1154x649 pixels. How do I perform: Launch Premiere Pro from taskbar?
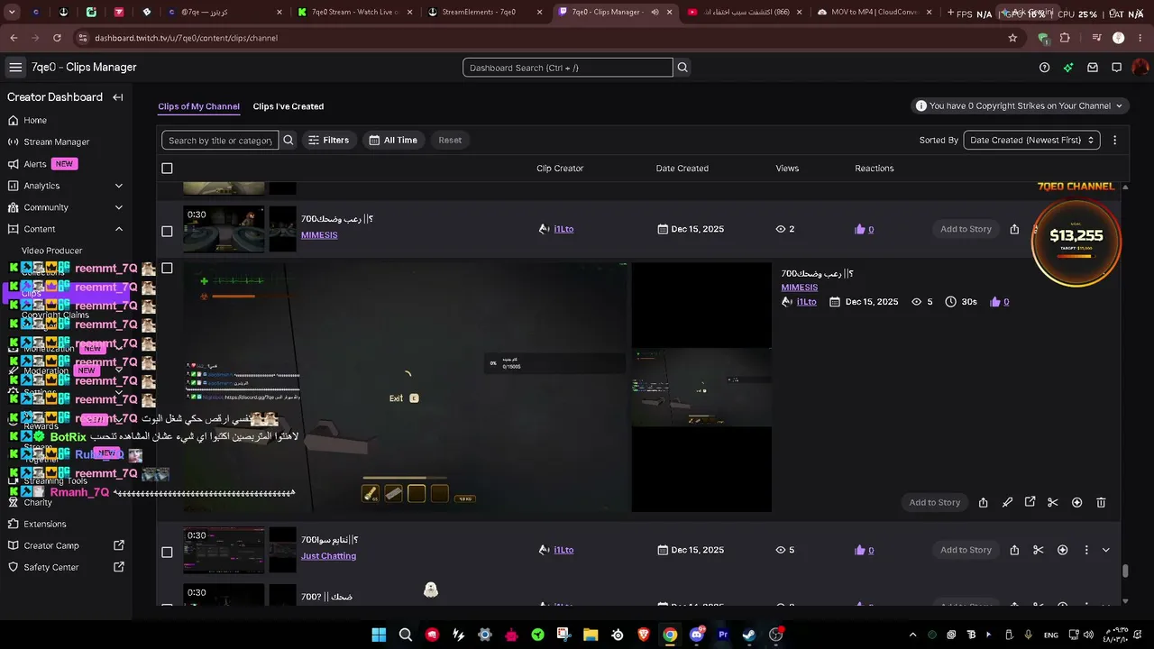[x=723, y=635]
